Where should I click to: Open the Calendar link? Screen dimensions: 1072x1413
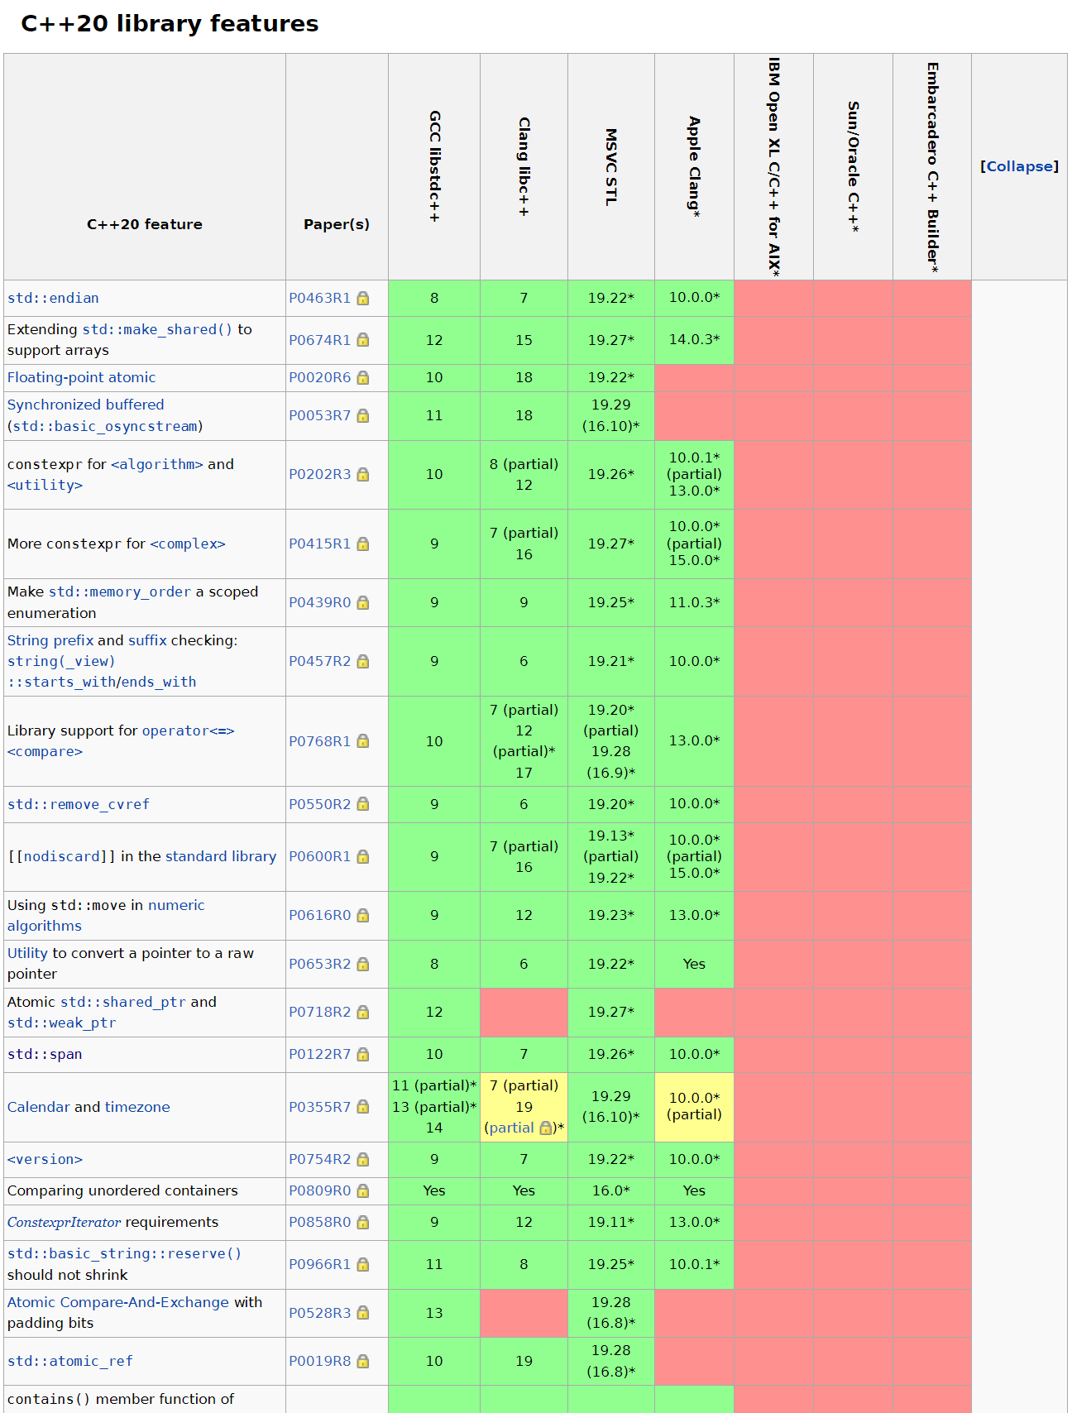tap(39, 1107)
